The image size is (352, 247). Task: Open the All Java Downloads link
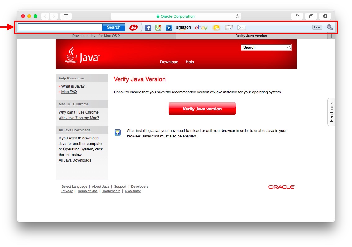(x=75, y=160)
